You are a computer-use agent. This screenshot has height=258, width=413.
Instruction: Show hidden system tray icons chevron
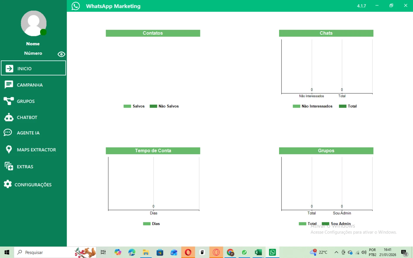(x=336, y=252)
